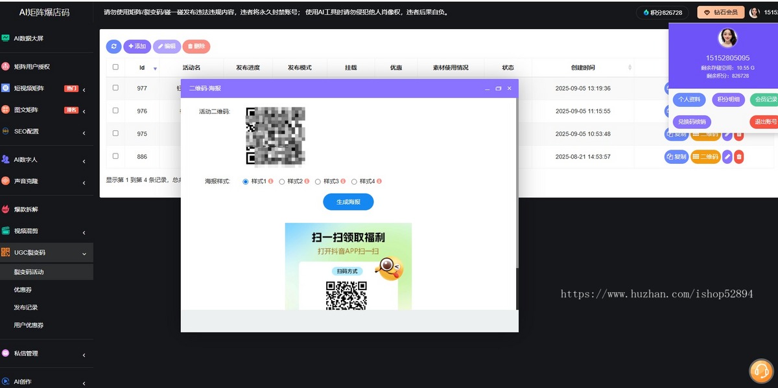Expand the SEO配置 submenu arrow
The image size is (778, 388).
click(84, 133)
